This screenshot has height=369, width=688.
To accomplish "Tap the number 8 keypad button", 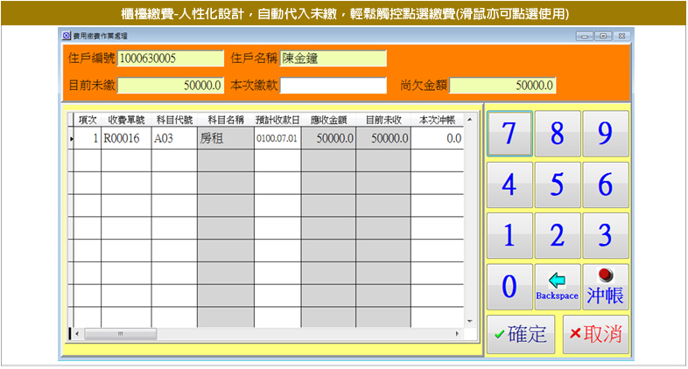I will (557, 133).
